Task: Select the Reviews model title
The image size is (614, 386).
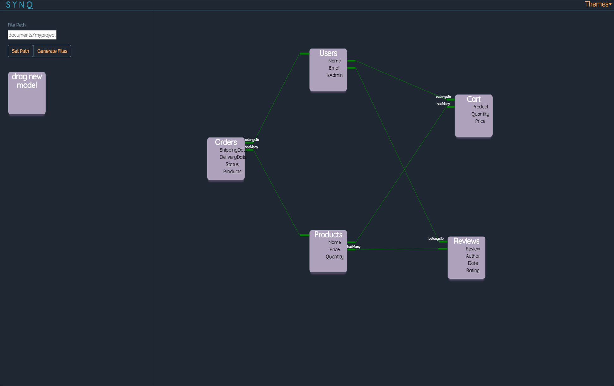Action: (x=466, y=241)
